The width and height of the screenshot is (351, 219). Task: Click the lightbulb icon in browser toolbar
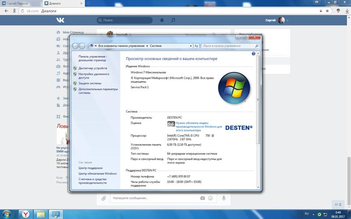338,11
